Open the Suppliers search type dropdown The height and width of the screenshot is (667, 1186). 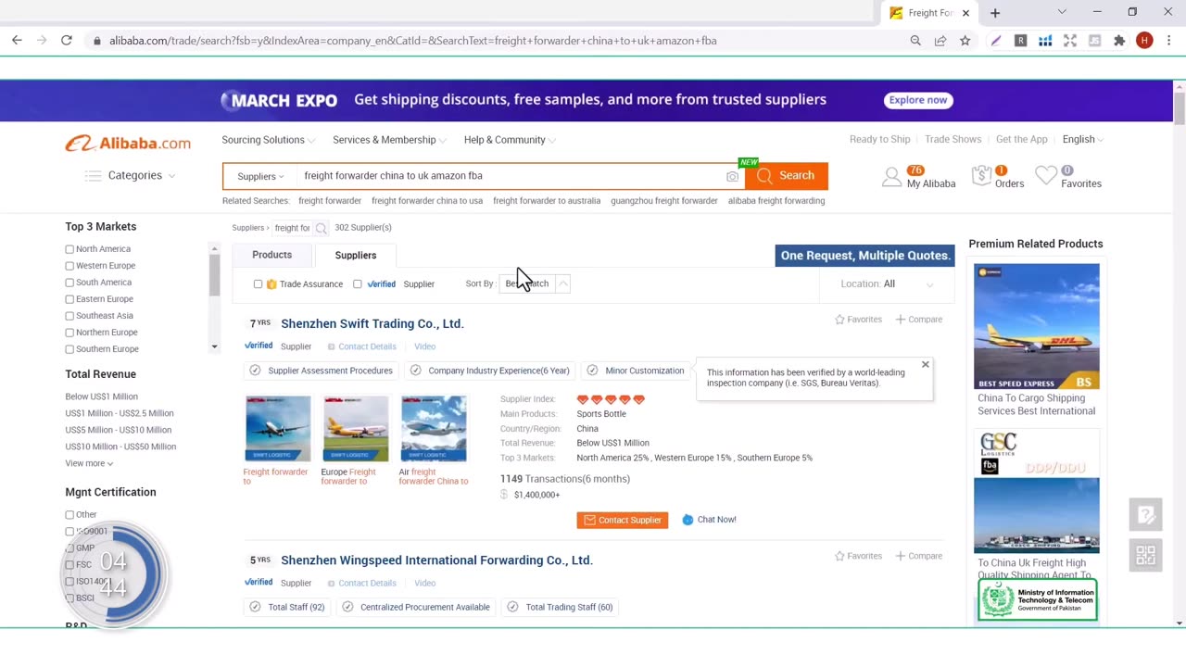pyautogui.click(x=261, y=176)
